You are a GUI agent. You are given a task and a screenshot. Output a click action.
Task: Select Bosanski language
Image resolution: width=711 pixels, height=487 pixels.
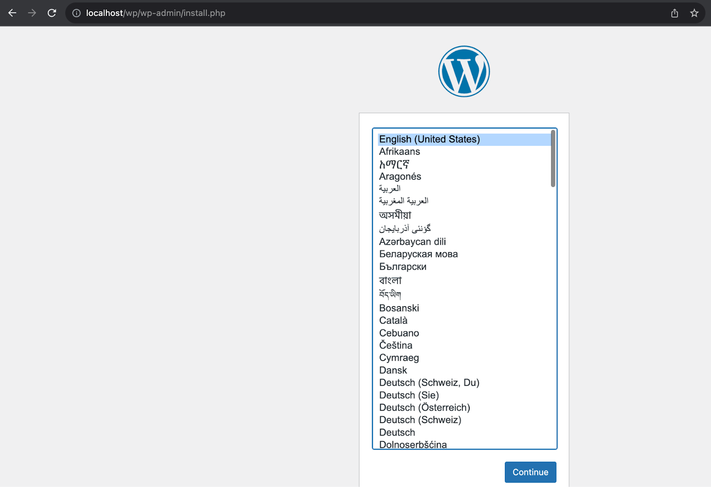[x=464, y=308]
